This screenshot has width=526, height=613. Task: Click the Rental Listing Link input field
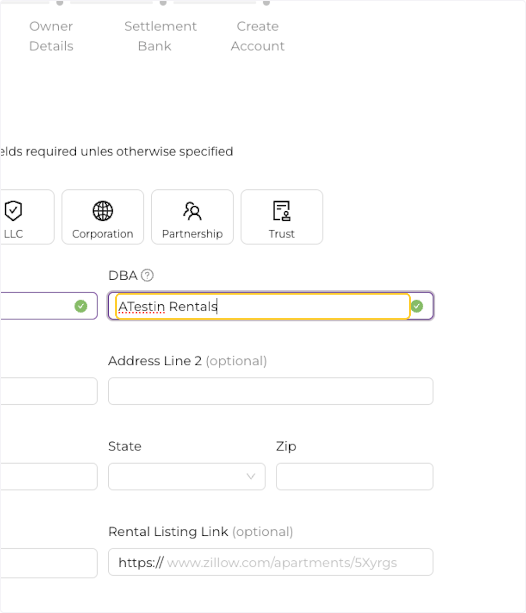(270, 562)
